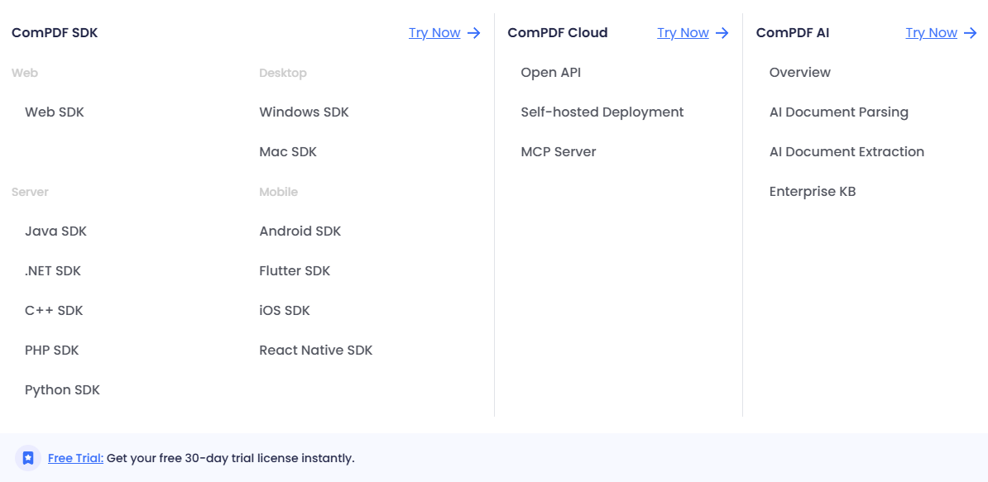Open Android SDK under Mobile

point(300,231)
